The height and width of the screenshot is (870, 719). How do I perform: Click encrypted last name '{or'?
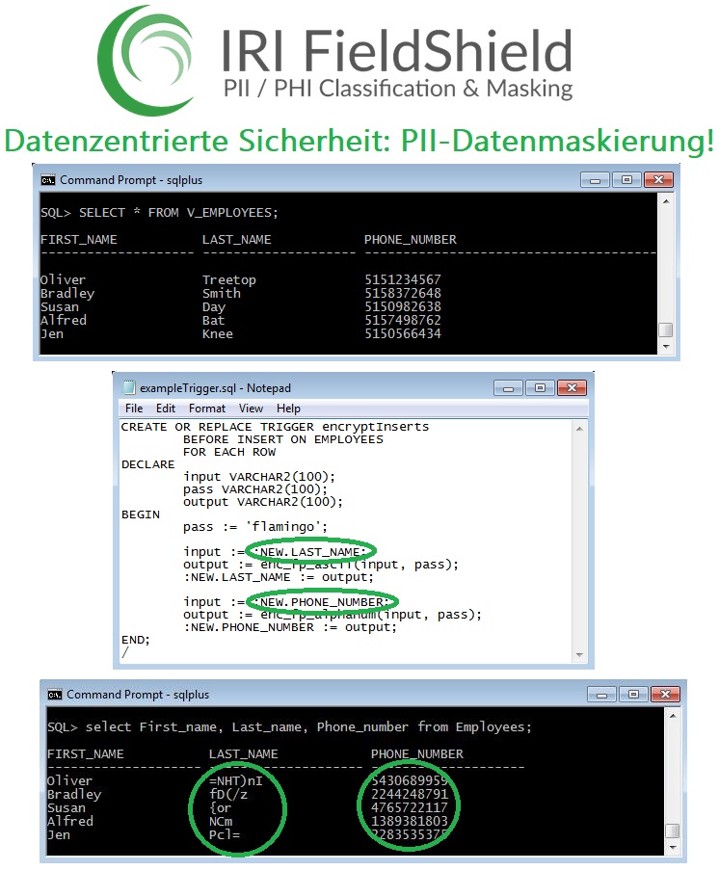click(x=221, y=807)
